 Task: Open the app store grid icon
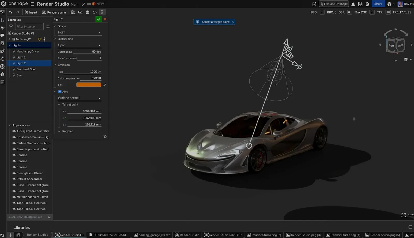pyautogui.click(x=360, y=4)
